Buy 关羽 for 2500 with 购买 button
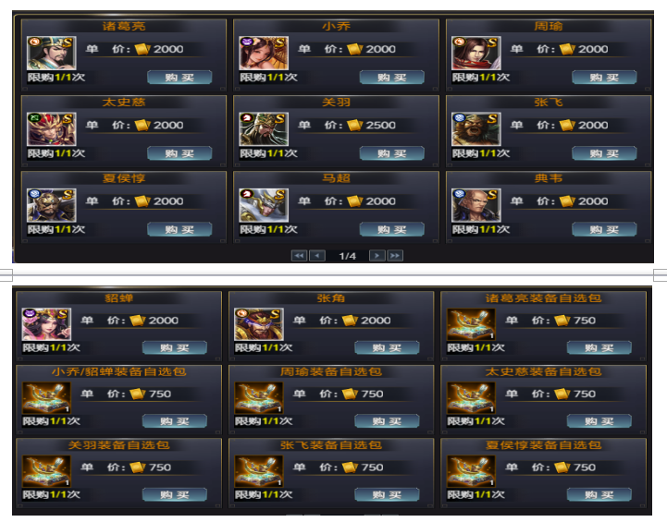 (391, 153)
